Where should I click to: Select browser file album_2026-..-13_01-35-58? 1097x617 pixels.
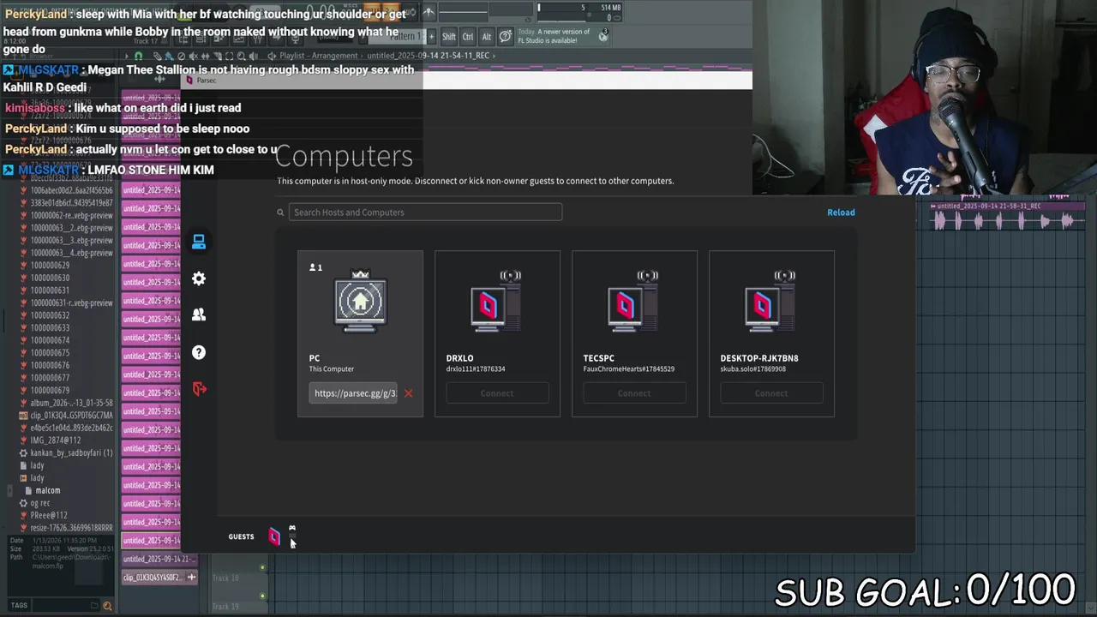71,403
